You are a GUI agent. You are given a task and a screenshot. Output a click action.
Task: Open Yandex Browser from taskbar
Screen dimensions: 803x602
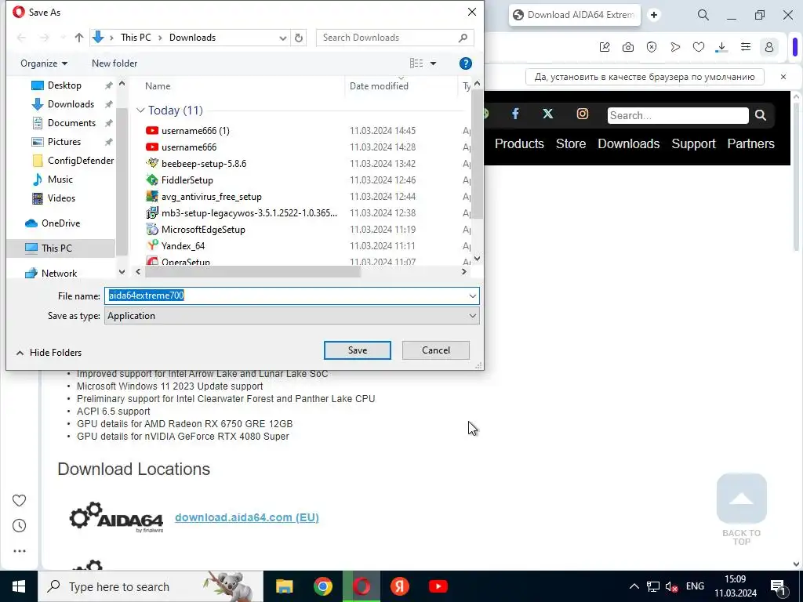399,586
